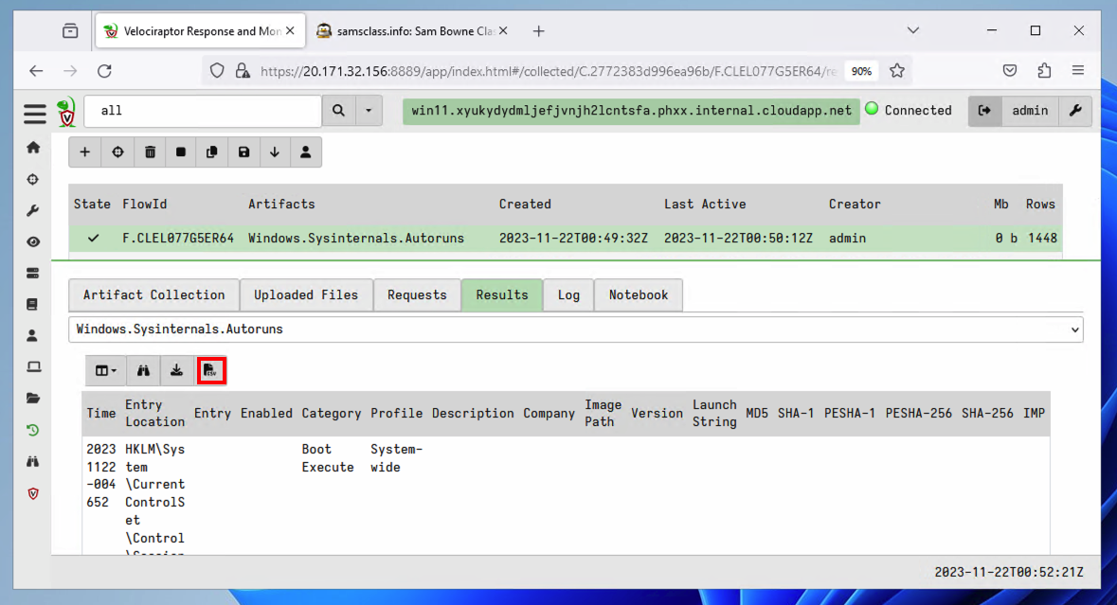Screen dimensions: 1117x605
Task: Switch to Uploaded Files tab
Action: click(306, 294)
